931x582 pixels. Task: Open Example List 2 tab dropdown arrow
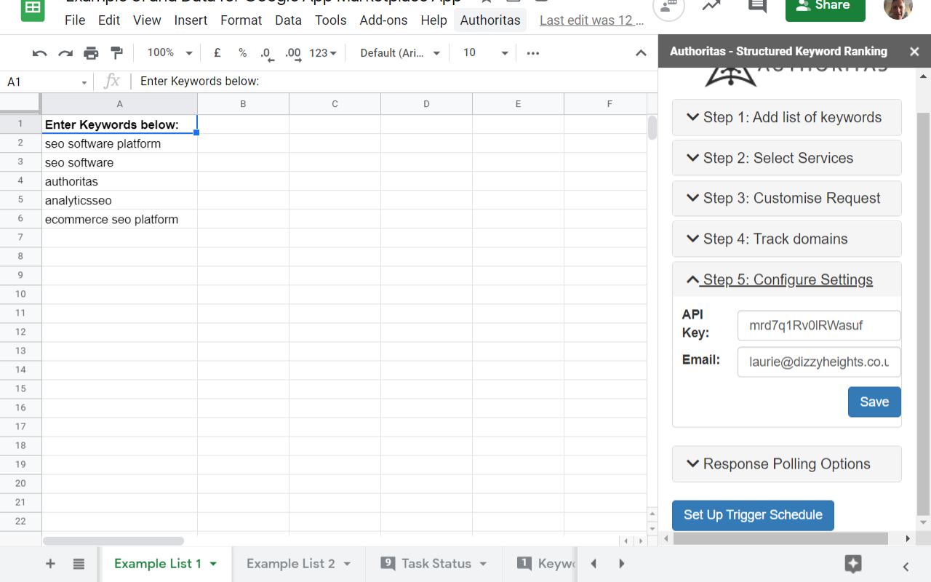pyautogui.click(x=347, y=564)
